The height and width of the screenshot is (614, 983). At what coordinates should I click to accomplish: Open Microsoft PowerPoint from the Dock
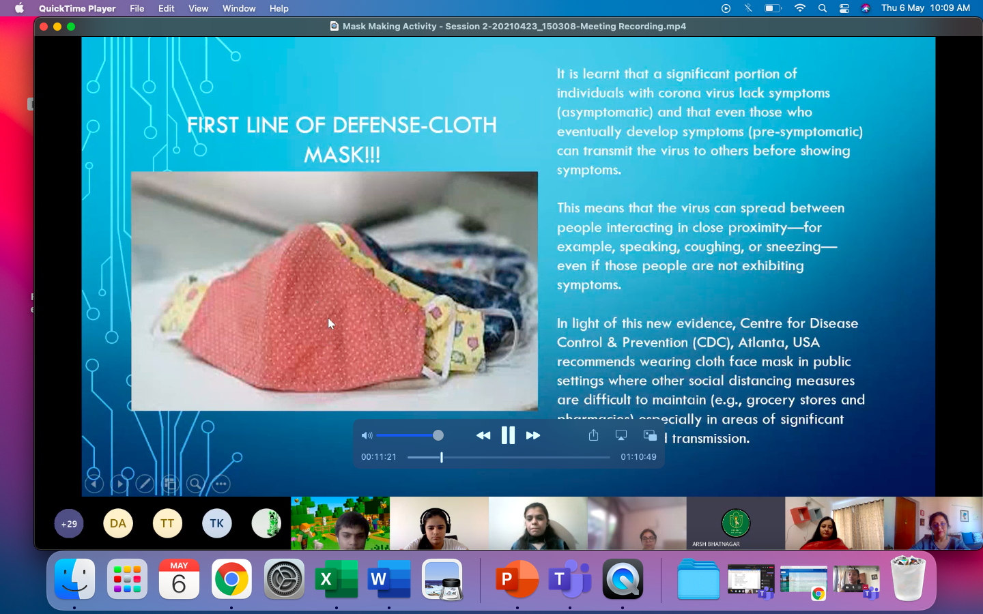517,579
